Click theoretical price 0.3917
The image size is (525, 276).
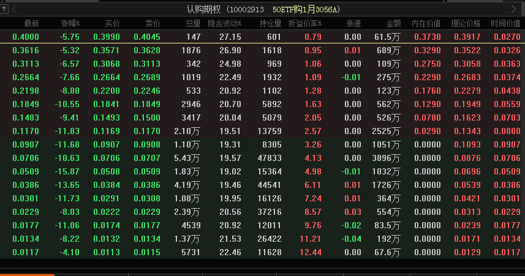(467, 37)
